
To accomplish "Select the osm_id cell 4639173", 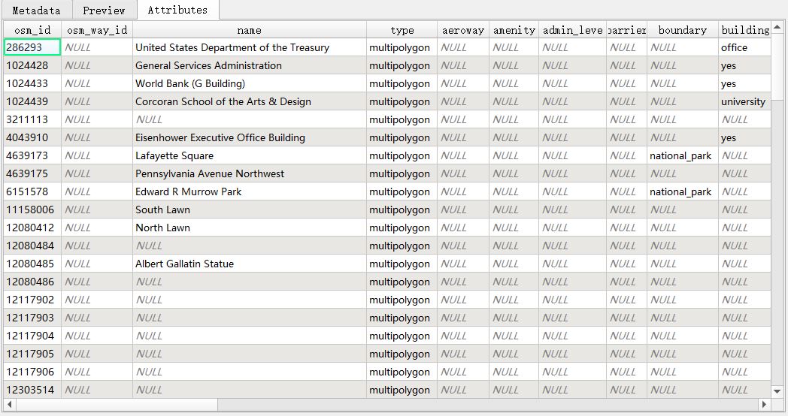I will pos(32,156).
